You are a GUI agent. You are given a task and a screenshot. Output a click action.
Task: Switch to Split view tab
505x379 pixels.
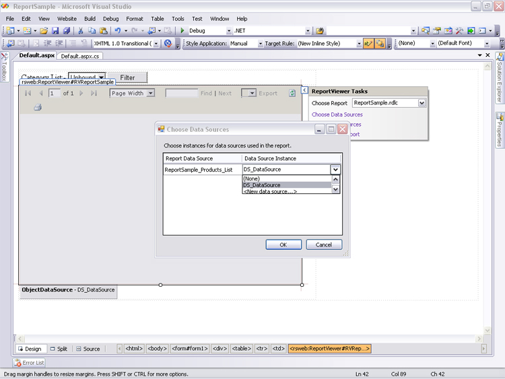coord(59,349)
